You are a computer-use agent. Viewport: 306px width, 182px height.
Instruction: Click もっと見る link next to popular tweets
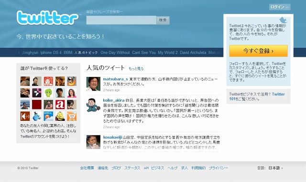[136, 69]
